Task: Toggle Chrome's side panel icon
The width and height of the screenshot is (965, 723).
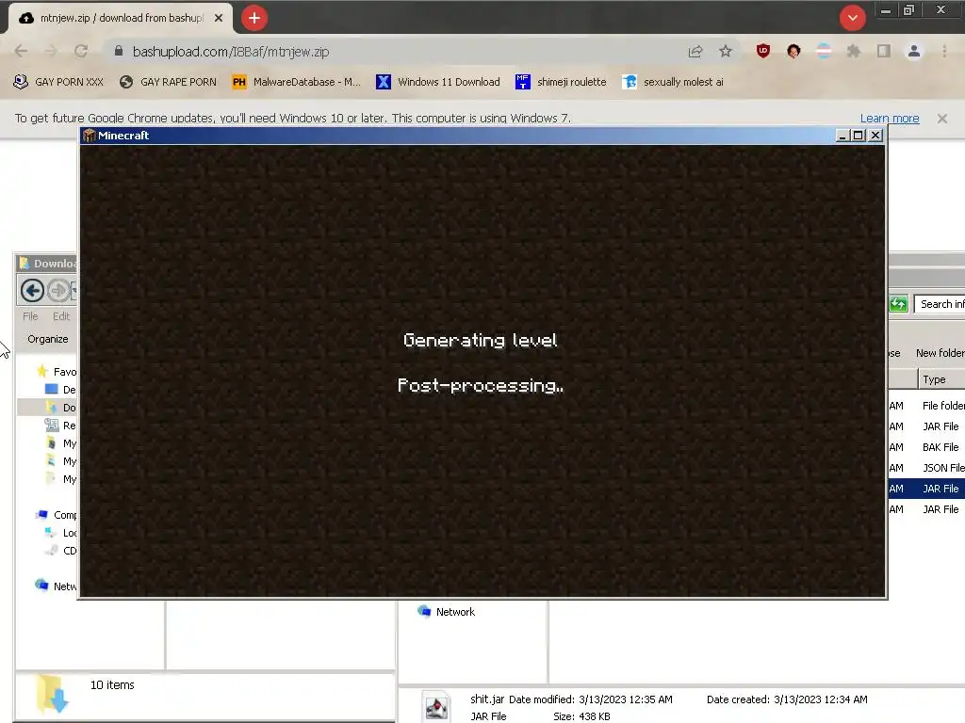Action: coord(884,52)
